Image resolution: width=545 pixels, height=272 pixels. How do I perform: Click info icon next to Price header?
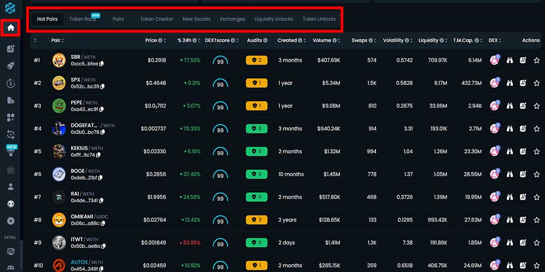(160, 41)
